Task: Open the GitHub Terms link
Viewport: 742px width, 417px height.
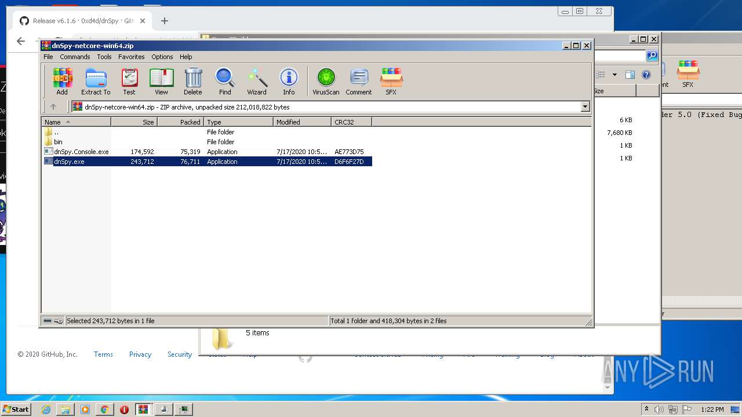Action: click(x=103, y=354)
